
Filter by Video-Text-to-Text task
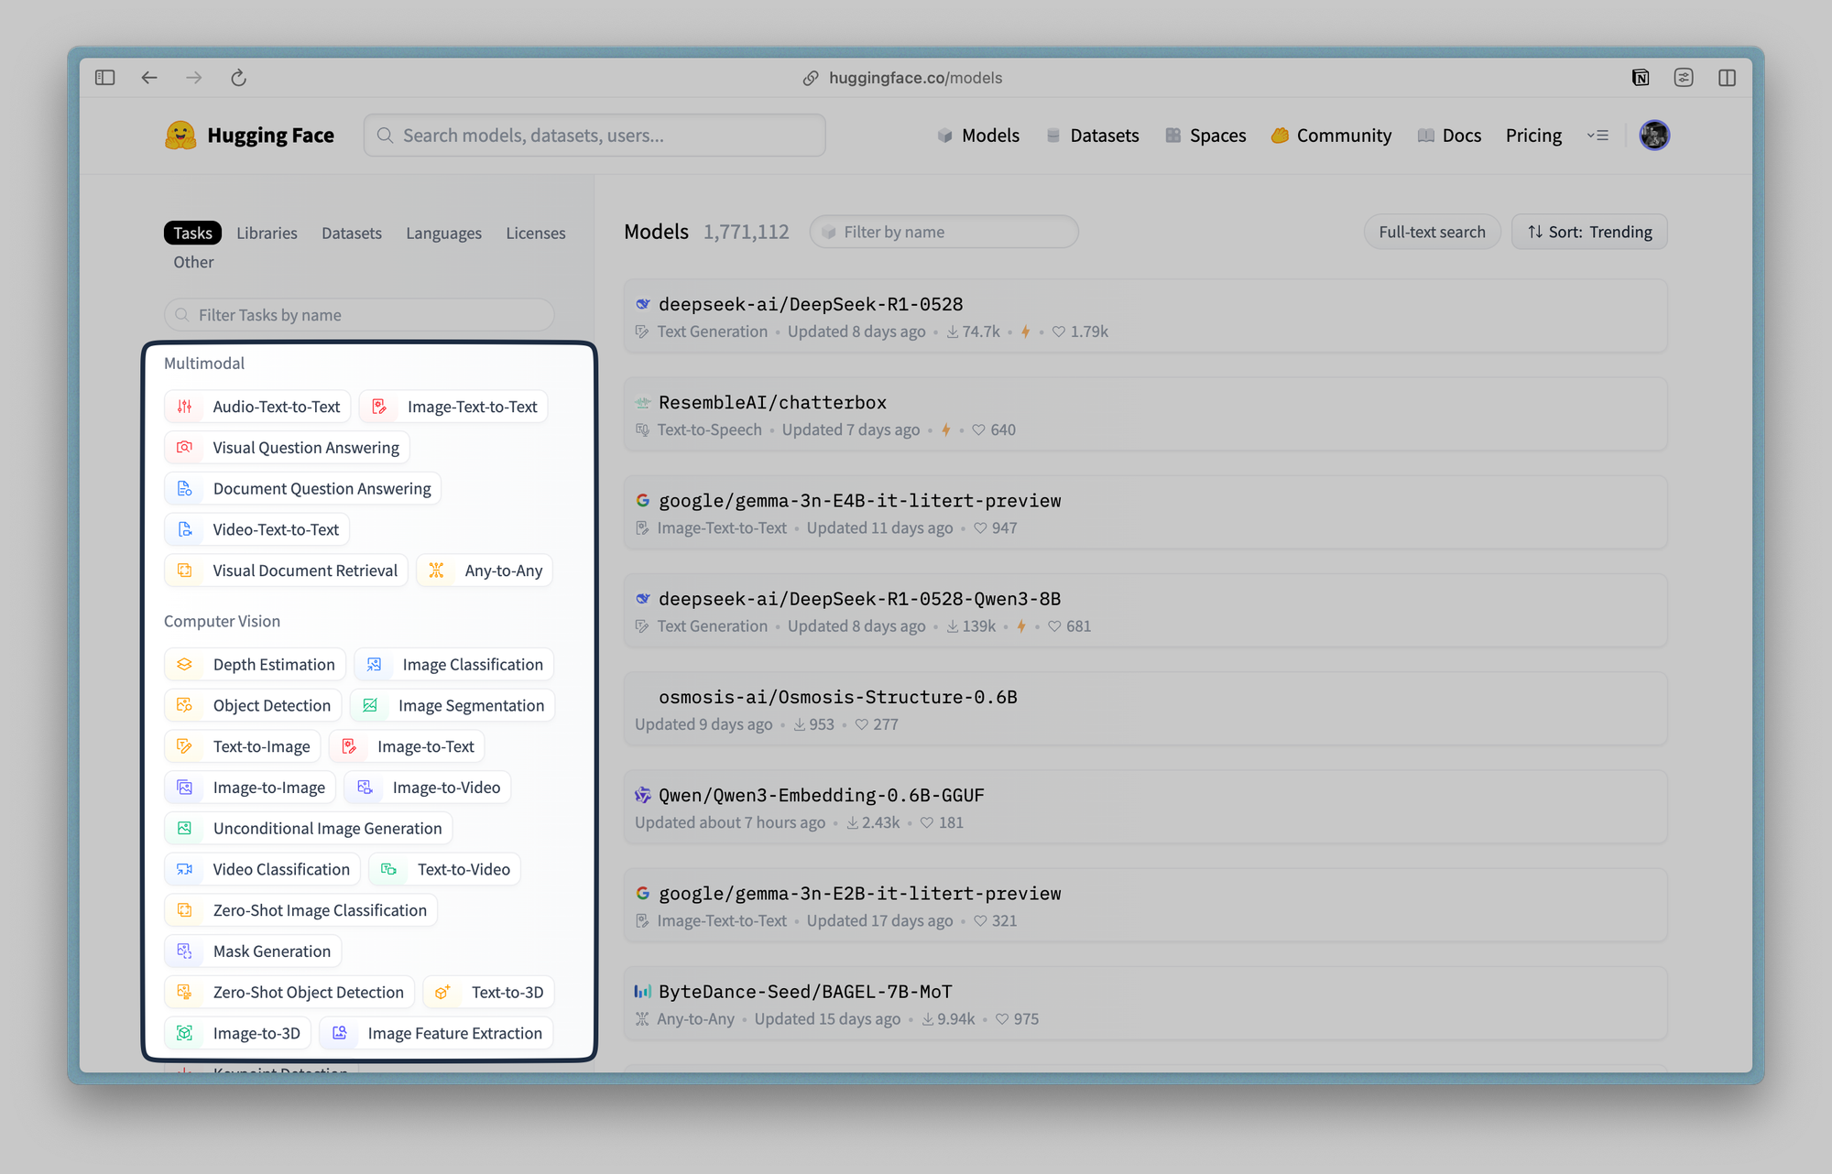(256, 529)
